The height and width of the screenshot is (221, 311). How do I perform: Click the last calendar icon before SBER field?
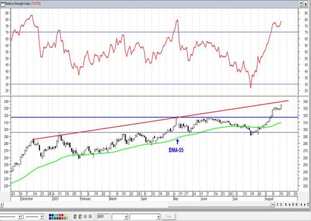(x=90, y=216)
